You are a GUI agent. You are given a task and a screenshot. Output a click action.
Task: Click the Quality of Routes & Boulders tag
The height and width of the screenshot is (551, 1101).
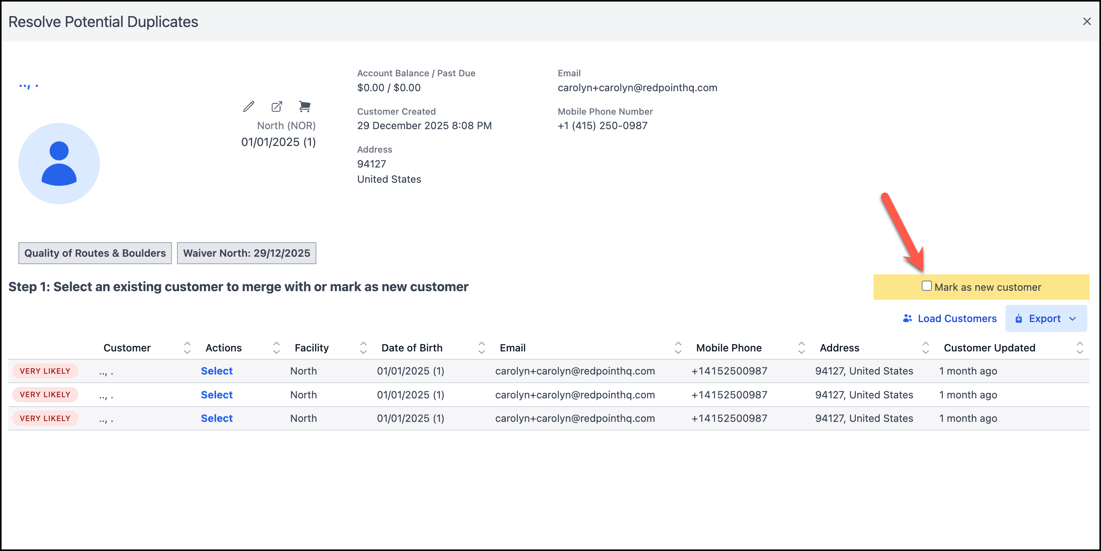[95, 253]
